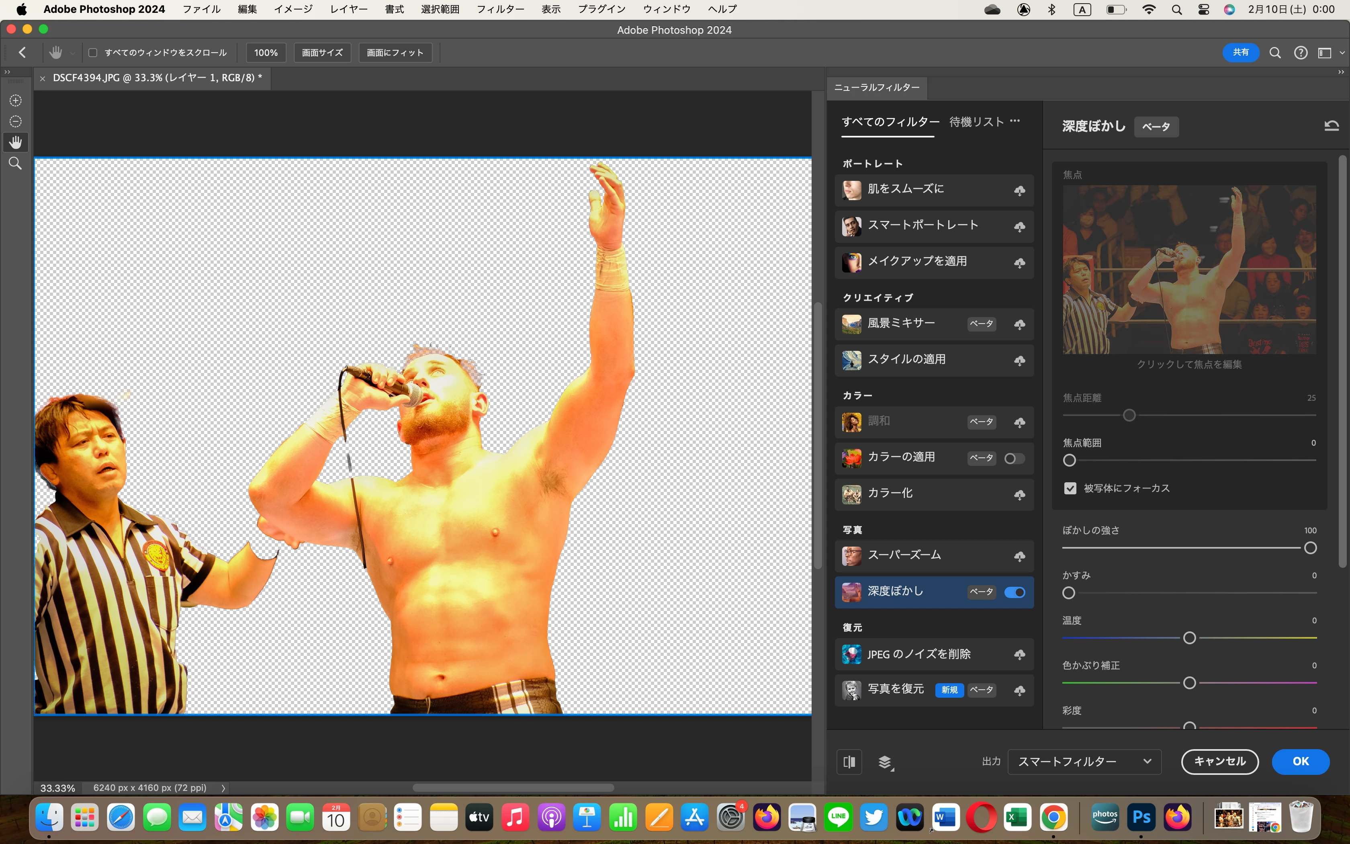Enable the カラーの適用 filter toggle
The image size is (1350, 844).
(x=1014, y=459)
